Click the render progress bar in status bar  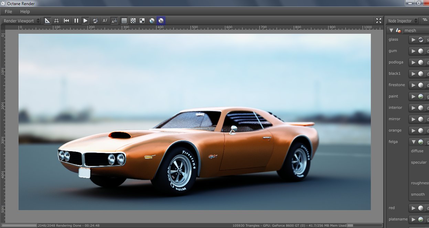pyautogui.click(x=19, y=226)
